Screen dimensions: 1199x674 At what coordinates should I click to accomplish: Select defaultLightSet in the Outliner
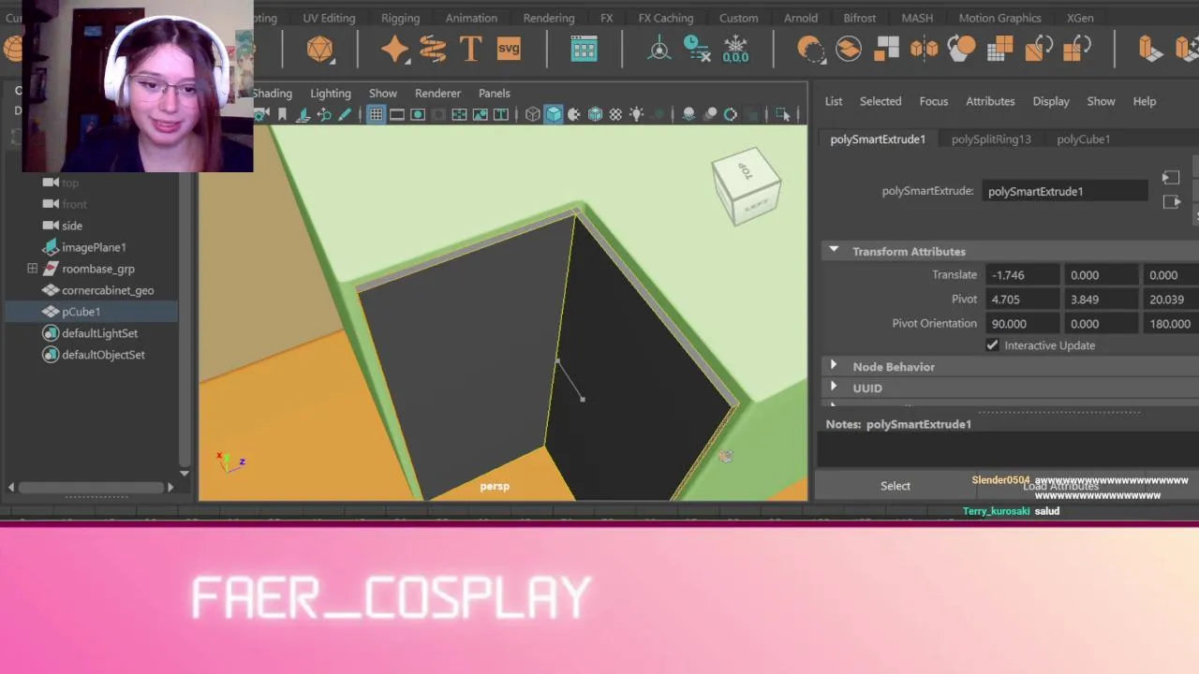click(99, 333)
